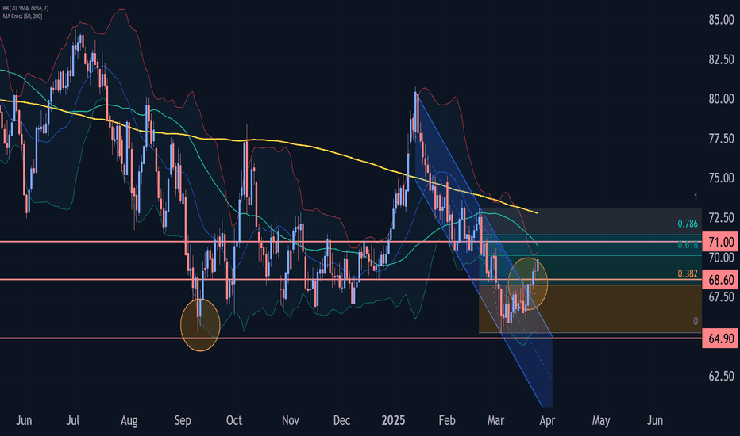740x436 pixels.
Task: Click the 67.50 price axis value
Action: coord(721,297)
